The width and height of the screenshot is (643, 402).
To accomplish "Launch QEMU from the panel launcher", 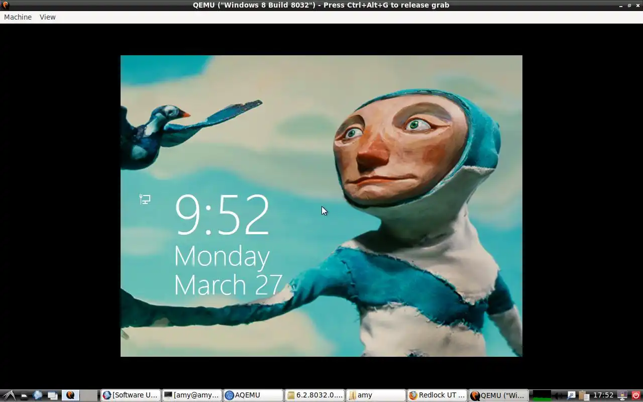I will click(70, 395).
